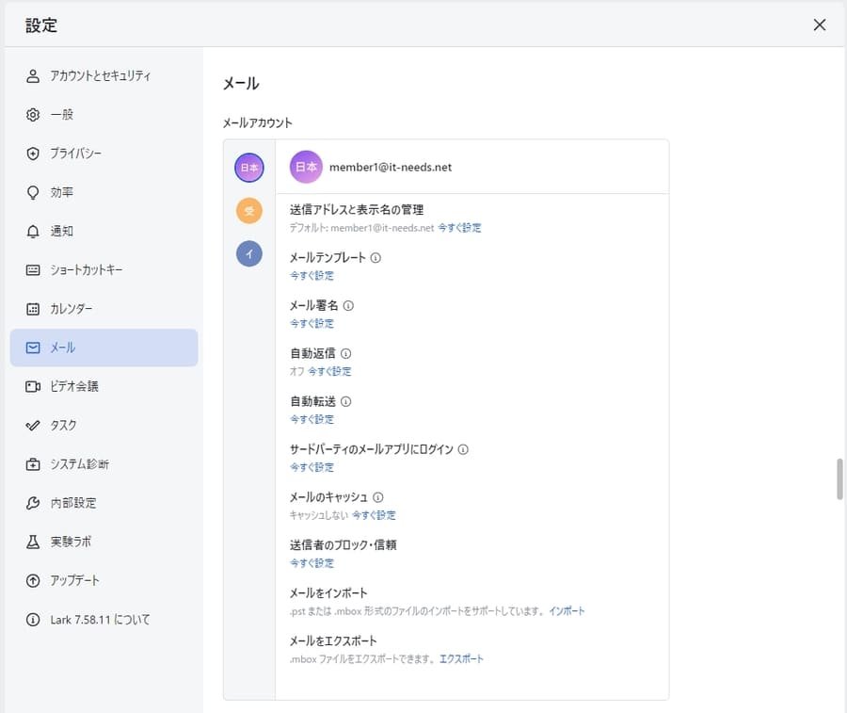The image size is (847, 713).
Task: Click the エクスポート link for mail export
Action: point(462,658)
